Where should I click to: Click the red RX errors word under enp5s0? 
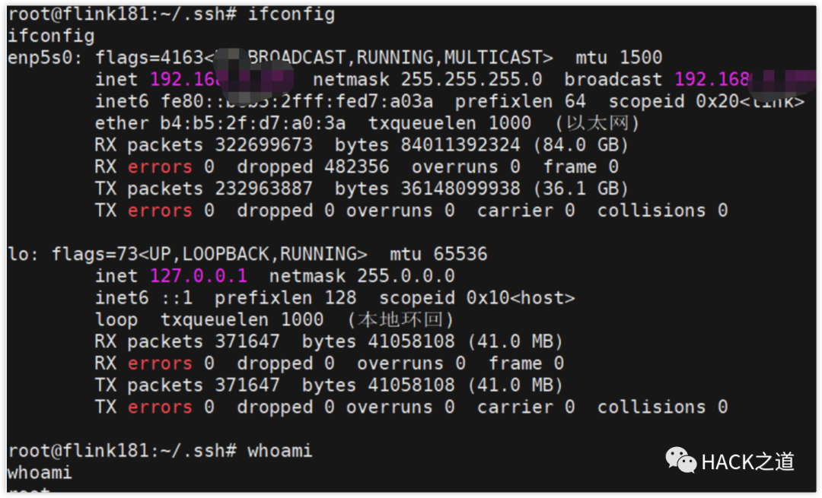pos(160,167)
